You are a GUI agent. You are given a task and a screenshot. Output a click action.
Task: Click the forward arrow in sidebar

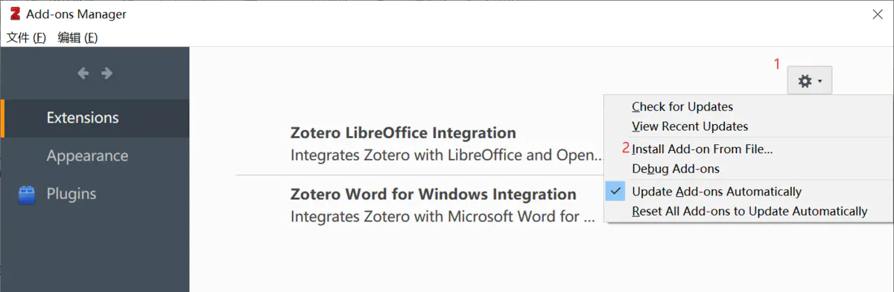point(107,73)
